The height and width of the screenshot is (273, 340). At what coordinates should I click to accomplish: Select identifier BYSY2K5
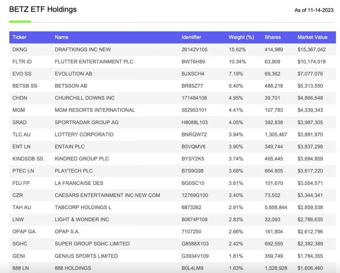[193, 159]
